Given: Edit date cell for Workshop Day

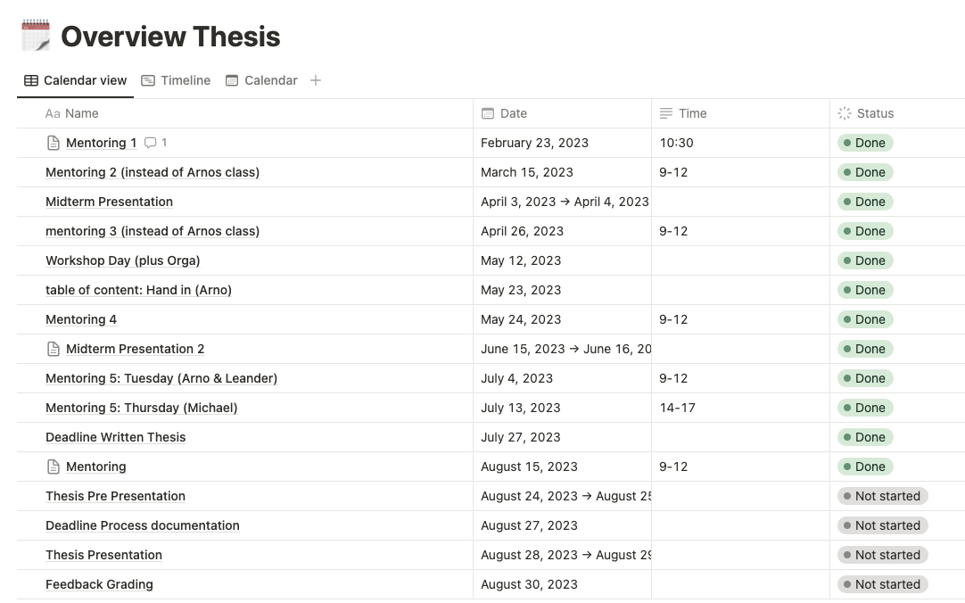Looking at the screenshot, I should [521, 260].
